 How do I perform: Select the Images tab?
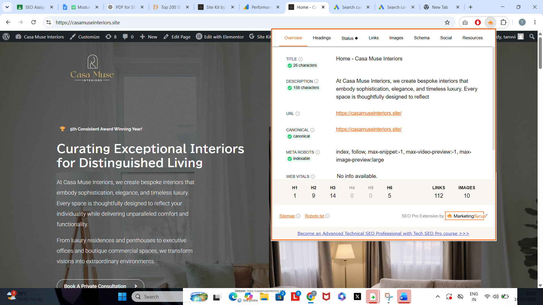(x=396, y=38)
